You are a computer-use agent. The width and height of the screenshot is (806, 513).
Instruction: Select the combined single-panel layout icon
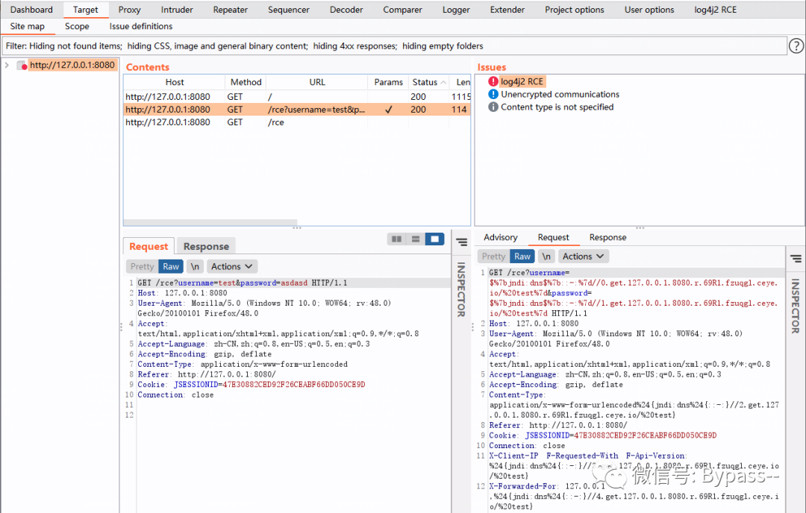(x=434, y=239)
